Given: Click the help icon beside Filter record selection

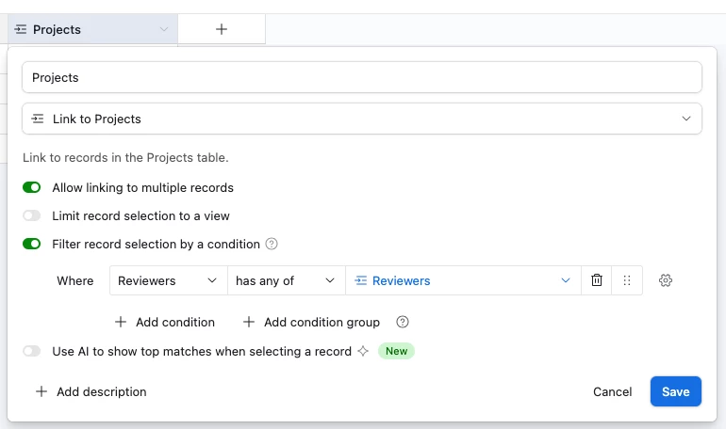Looking at the screenshot, I should click(x=272, y=244).
